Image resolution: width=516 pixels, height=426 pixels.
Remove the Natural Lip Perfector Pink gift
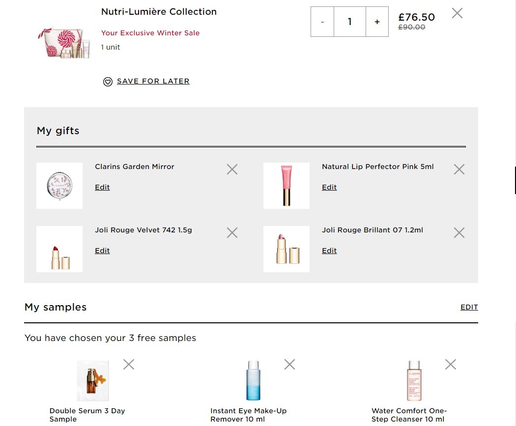click(x=459, y=170)
